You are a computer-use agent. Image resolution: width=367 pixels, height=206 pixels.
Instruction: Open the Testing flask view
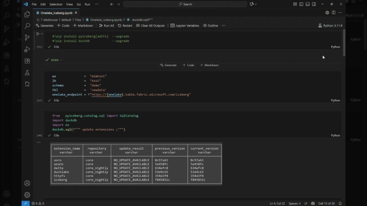click(x=27, y=73)
